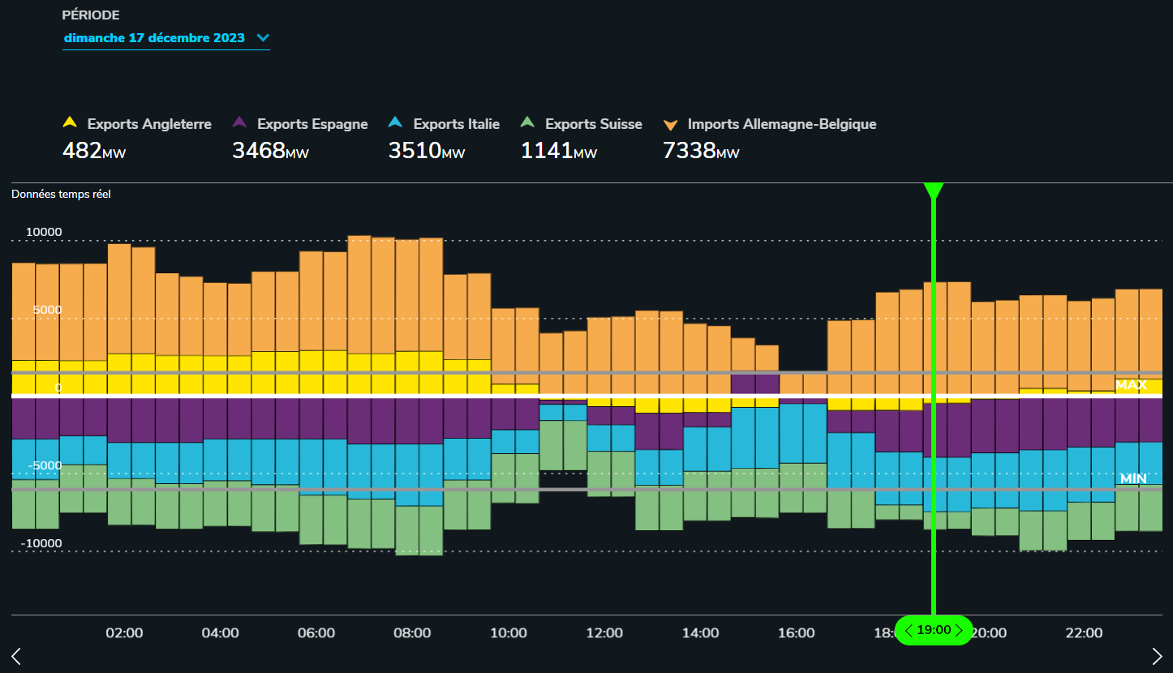Toggle the Imports Allemagne-Belgique series label
1173x673 pixels.
(x=782, y=124)
